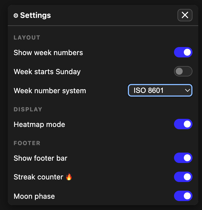Viewport: 202px width, 210px height.
Task: Switch off the Show footer bar toggle
Action: [x=183, y=158]
